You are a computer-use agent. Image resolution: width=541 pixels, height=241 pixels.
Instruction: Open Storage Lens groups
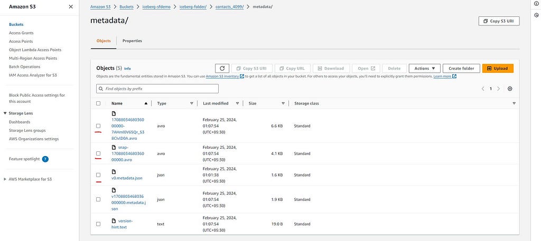click(x=27, y=130)
